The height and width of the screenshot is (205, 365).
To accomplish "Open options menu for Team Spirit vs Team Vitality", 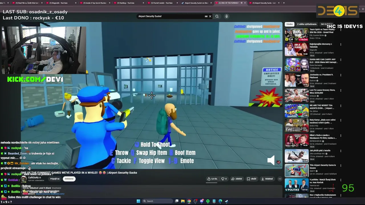I will [x=341, y=29].
